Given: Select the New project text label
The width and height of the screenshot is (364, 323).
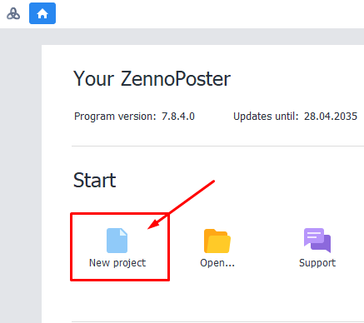Looking at the screenshot, I should pyautogui.click(x=117, y=263).
